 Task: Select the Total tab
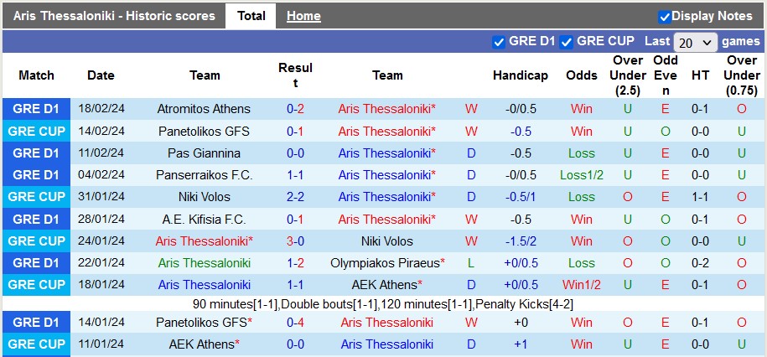(251, 16)
